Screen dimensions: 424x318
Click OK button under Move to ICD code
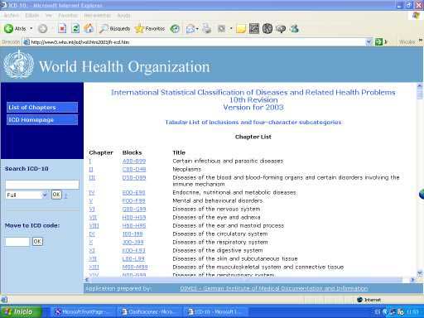click(x=37, y=242)
